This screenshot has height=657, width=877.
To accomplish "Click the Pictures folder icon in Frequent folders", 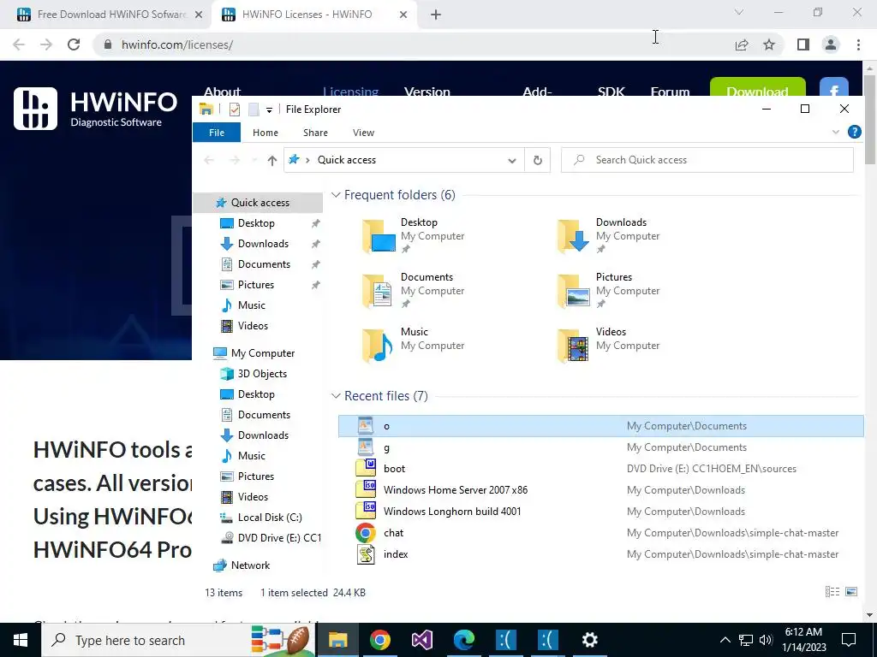I will coord(574,291).
